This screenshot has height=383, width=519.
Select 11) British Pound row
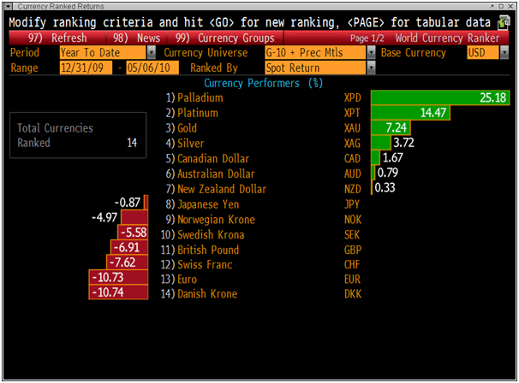click(200, 250)
